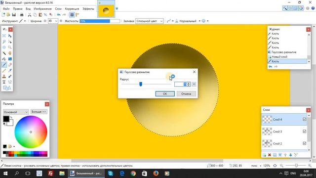Toggle the rulers button
The width and height of the screenshot is (316, 178).
[x=78, y=15]
